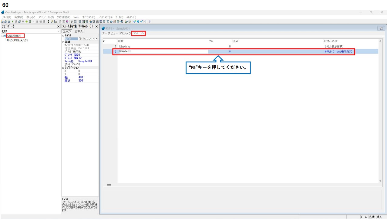Click the green Android icon in toolbar
Viewport: 387px width, 220px height.
(26, 22)
